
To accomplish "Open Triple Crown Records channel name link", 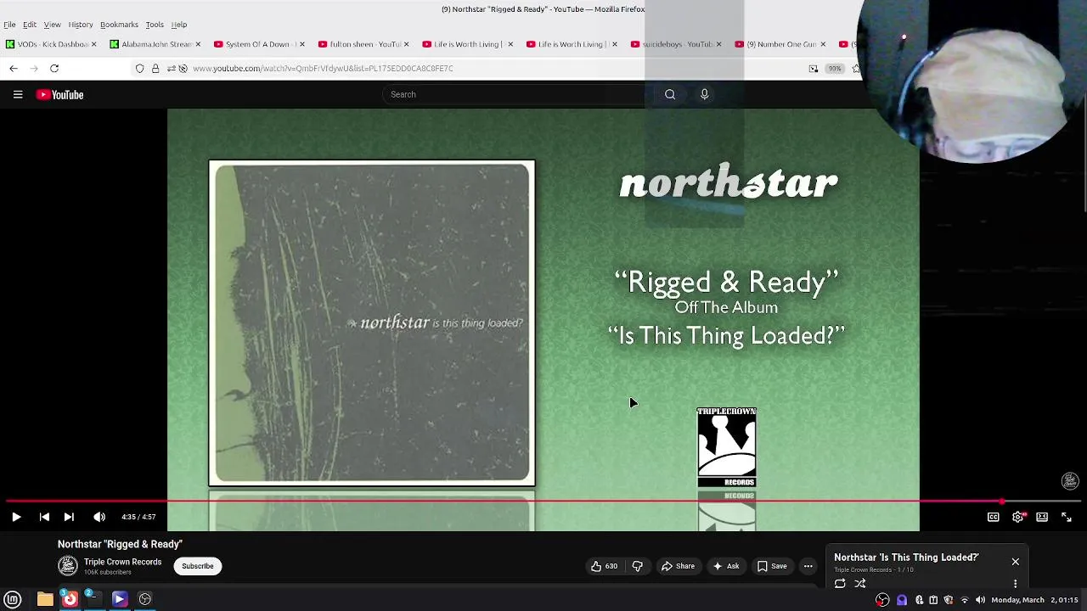I will [x=122, y=562].
